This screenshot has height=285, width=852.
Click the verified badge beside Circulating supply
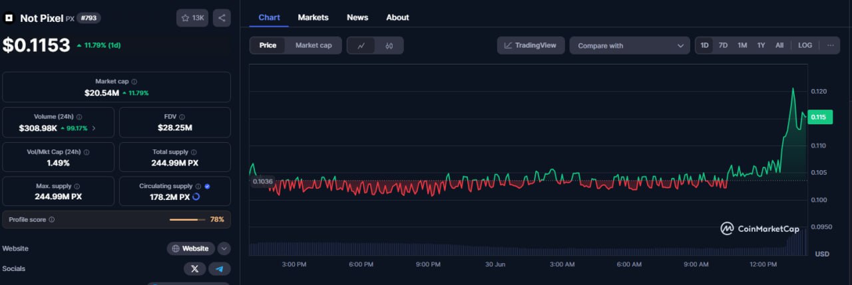[x=208, y=186]
